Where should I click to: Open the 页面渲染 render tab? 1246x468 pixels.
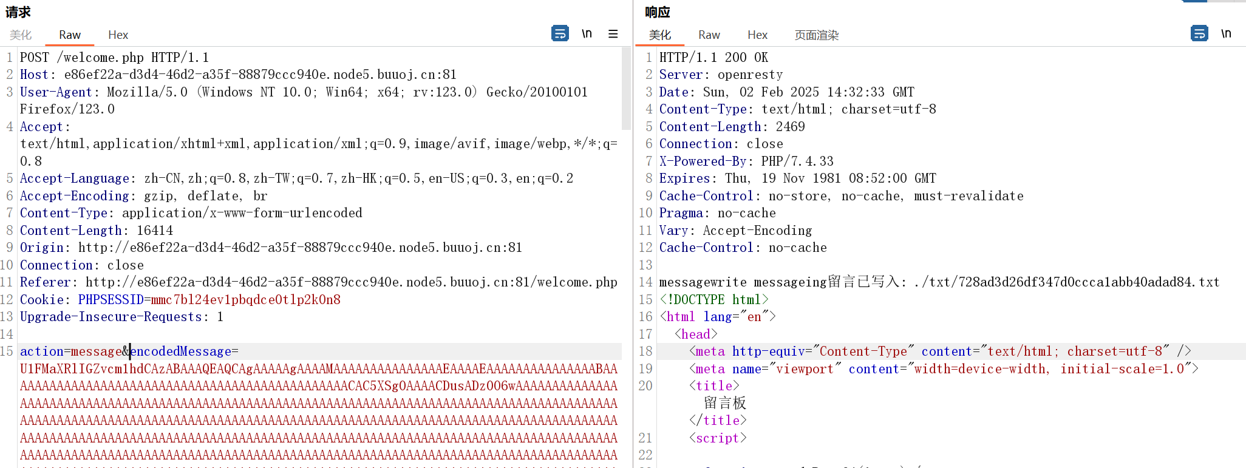[817, 35]
